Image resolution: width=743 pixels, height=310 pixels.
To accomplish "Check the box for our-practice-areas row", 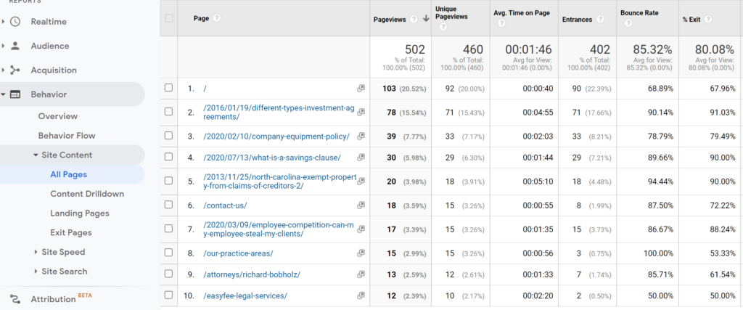I will (x=168, y=253).
